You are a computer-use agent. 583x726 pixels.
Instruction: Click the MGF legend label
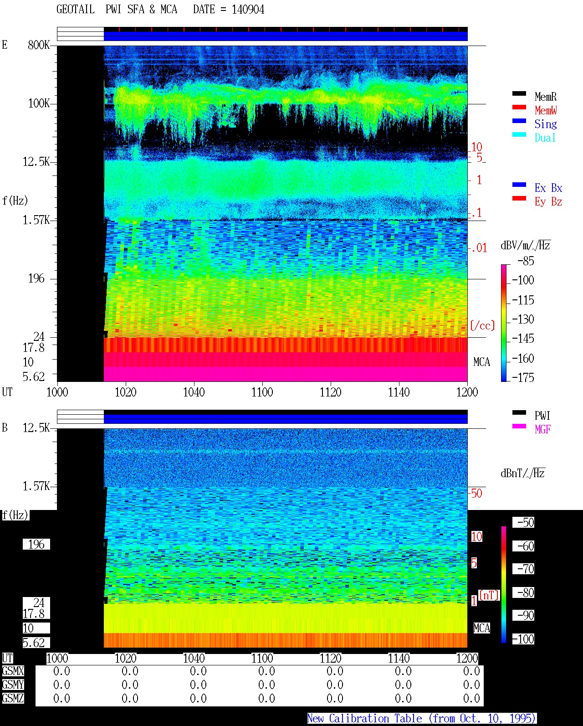coord(542,429)
